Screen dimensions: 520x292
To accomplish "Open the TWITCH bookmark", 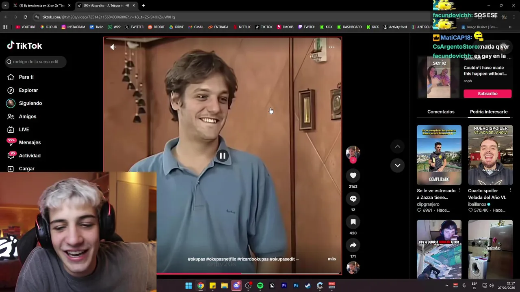I will point(306,27).
